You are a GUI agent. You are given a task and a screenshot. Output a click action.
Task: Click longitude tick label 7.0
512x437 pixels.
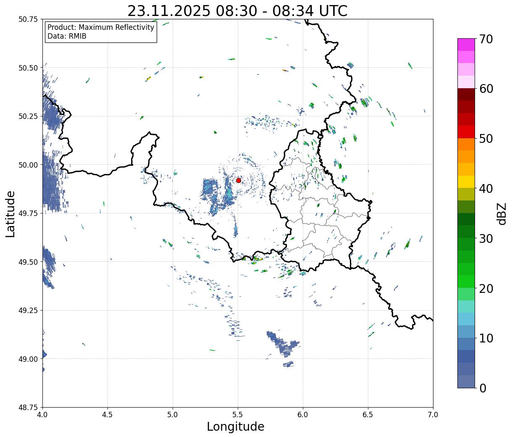[433, 414]
